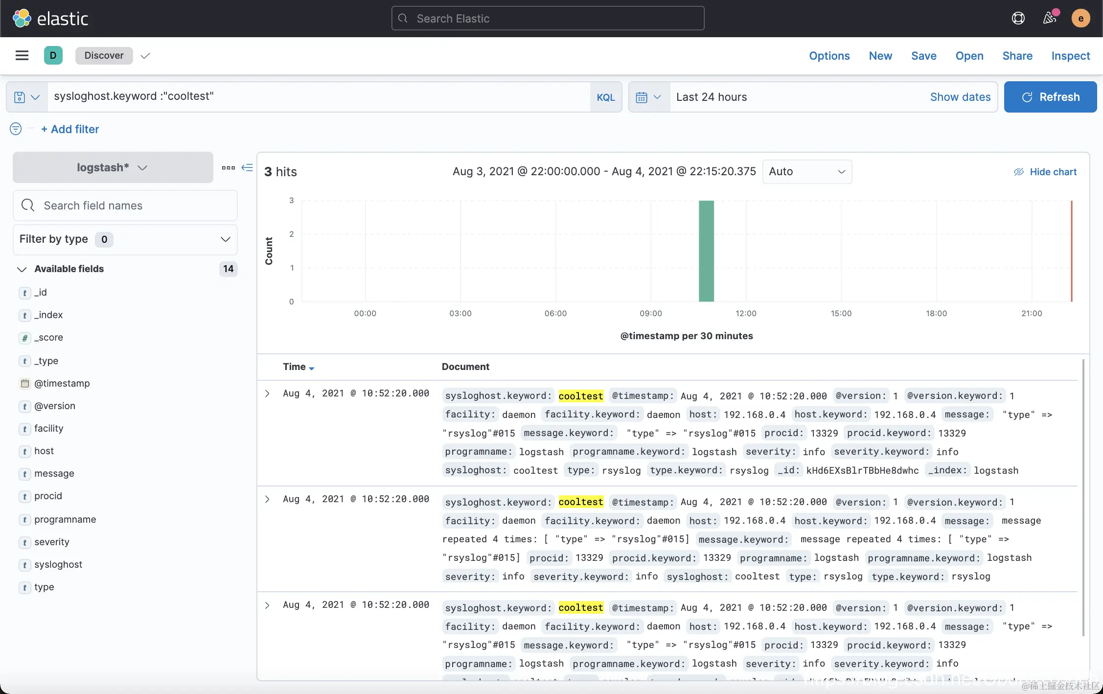Open index pattern options dots icon
The width and height of the screenshot is (1103, 694).
click(x=228, y=167)
